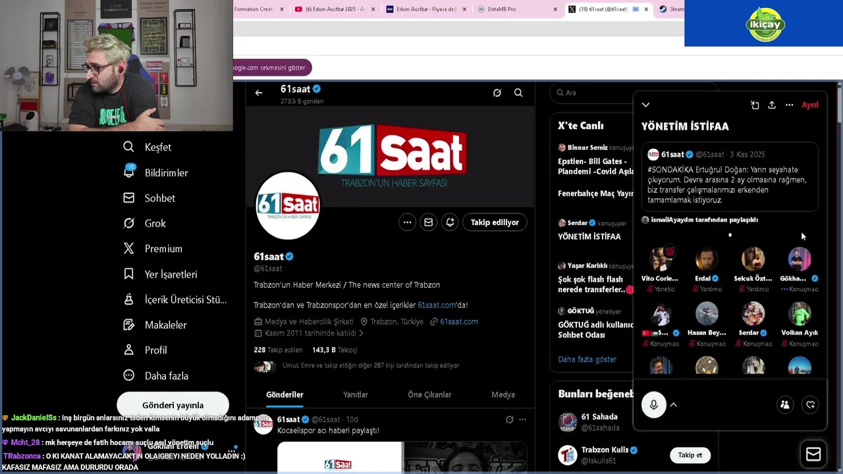This screenshot has width=843, height=474.
Task: Collapse the Space panel with down chevron
Action: 645,105
